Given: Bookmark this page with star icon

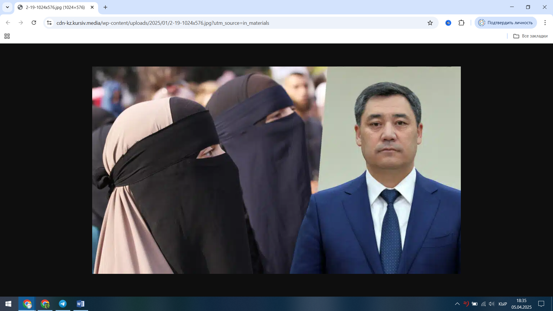Looking at the screenshot, I should tap(430, 23).
